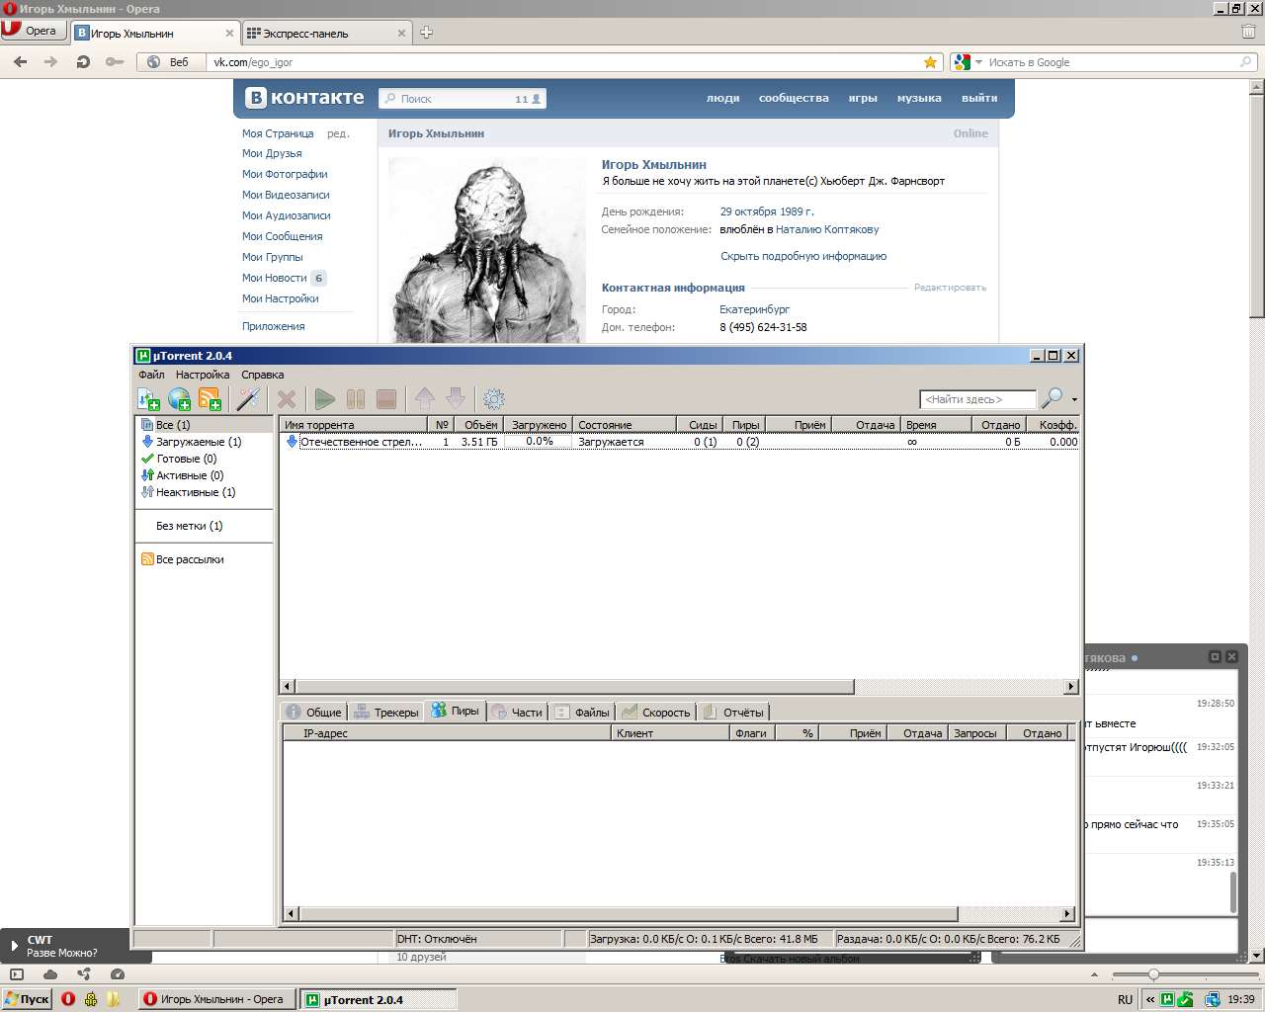
Task: Click the Opera menu button
Action: (x=33, y=31)
